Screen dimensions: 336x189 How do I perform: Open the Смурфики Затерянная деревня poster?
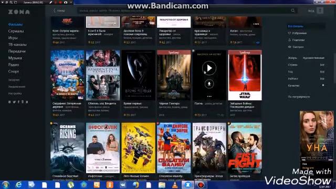pyautogui.click(x=68, y=75)
